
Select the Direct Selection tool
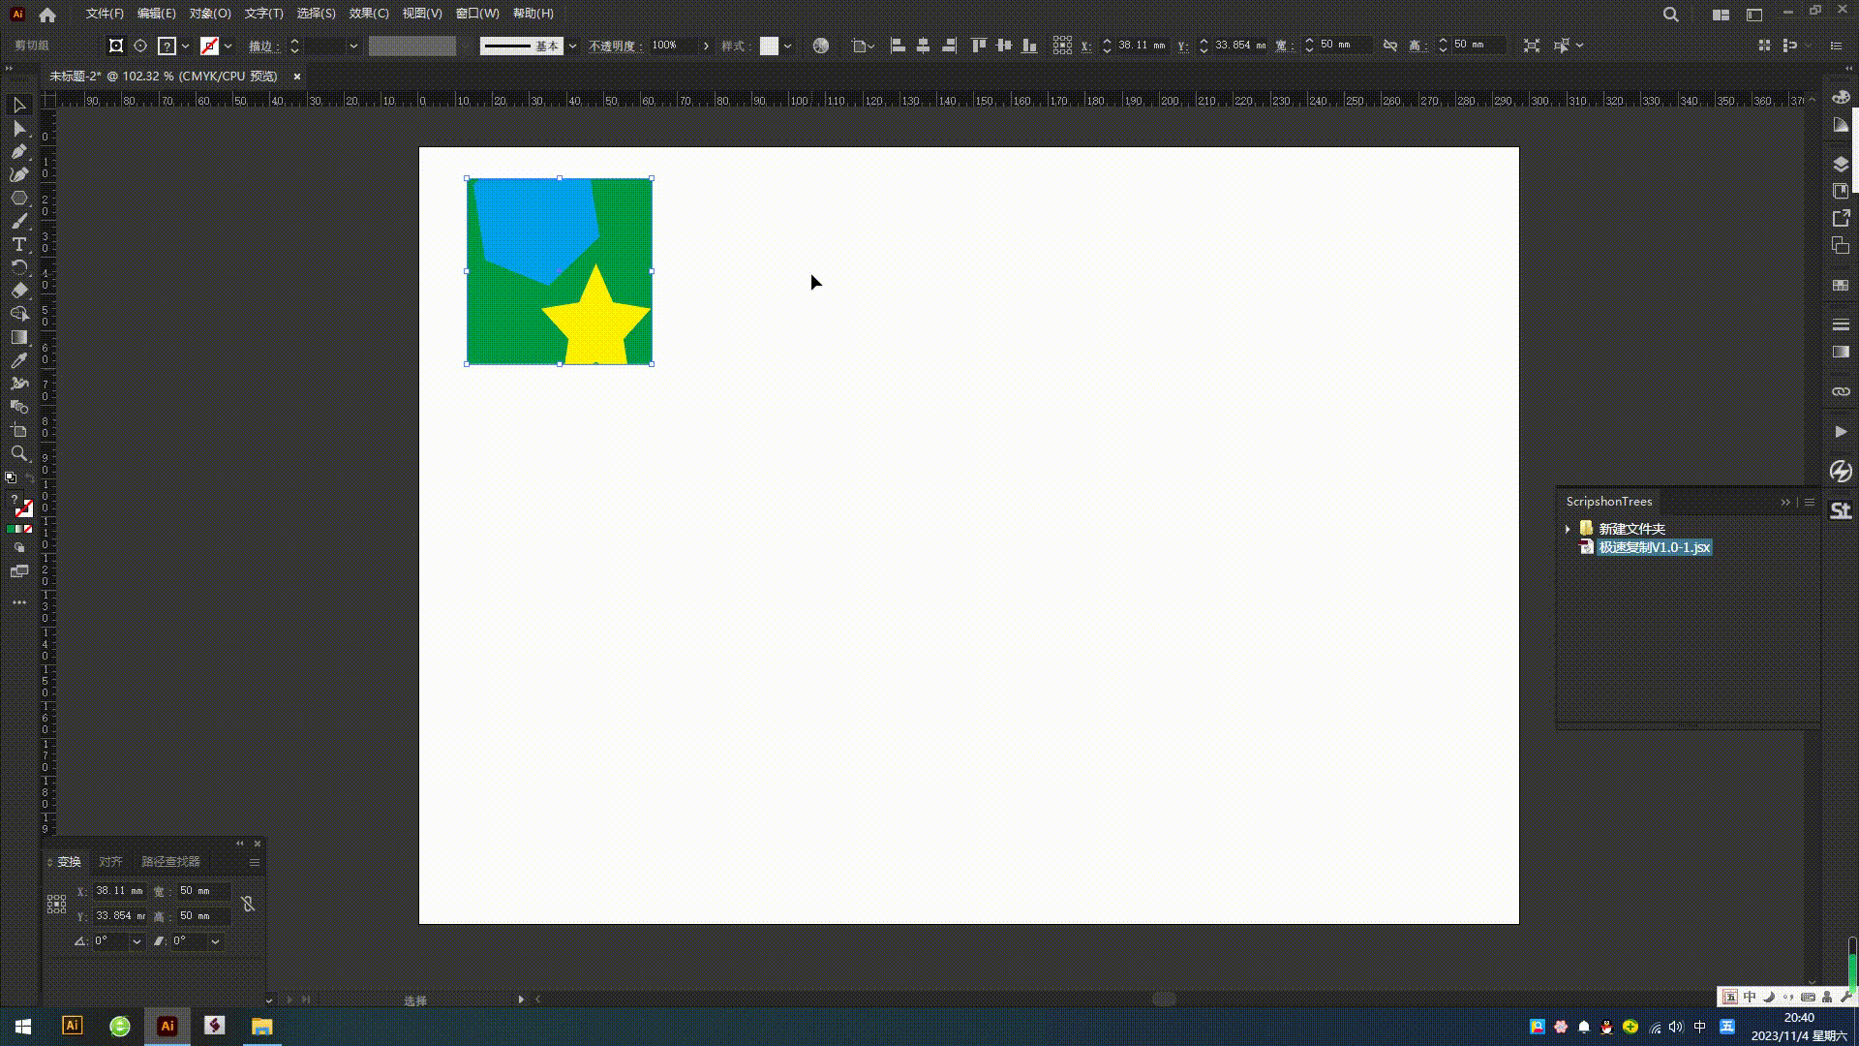(18, 128)
